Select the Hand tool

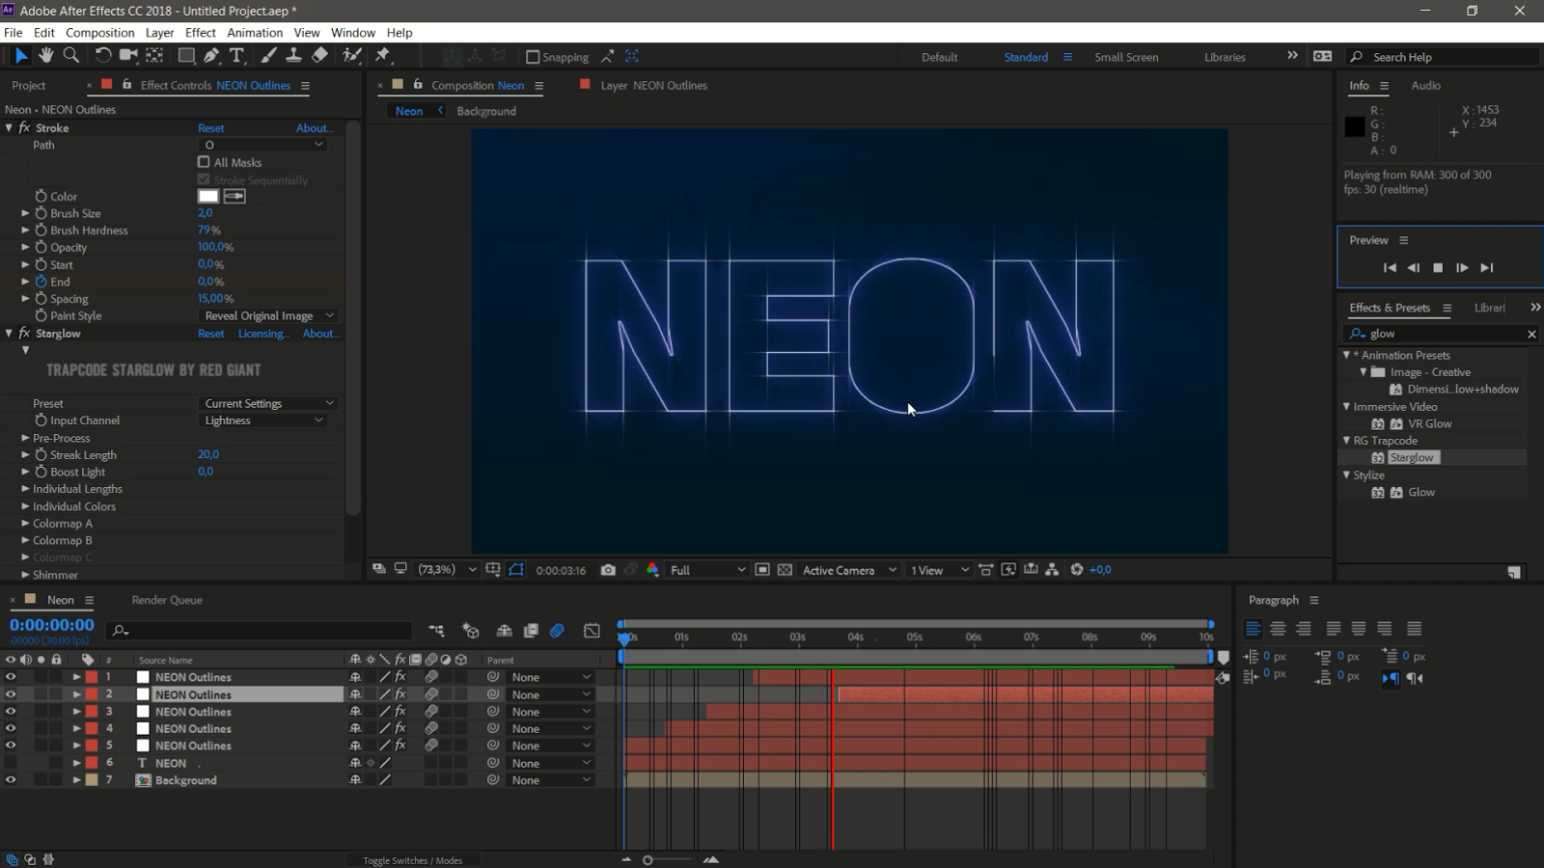tap(45, 56)
